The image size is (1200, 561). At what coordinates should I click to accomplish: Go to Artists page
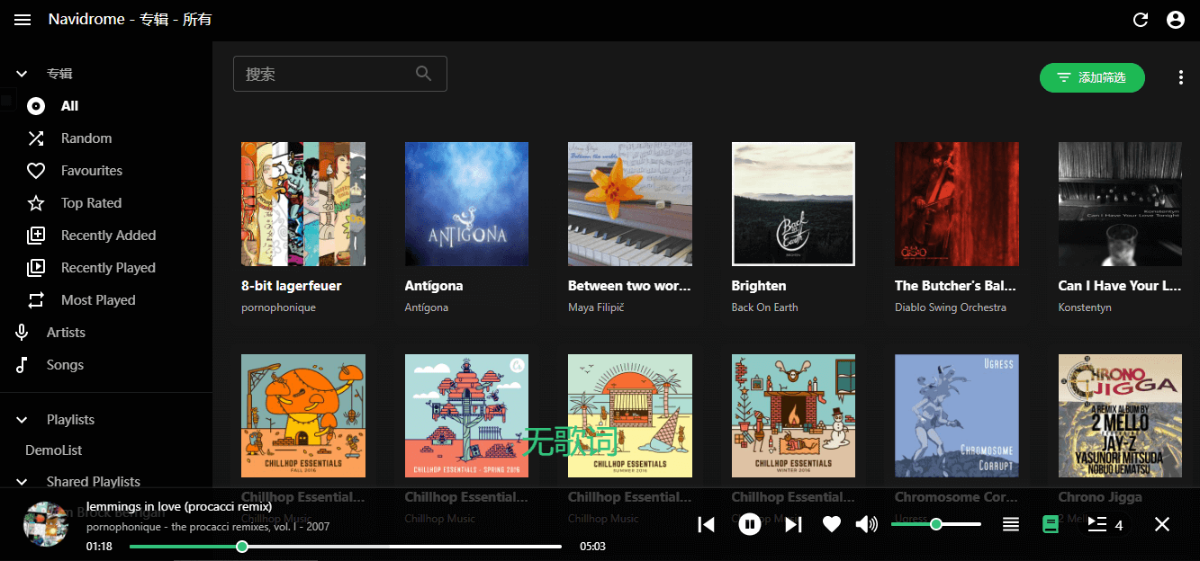(66, 333)
